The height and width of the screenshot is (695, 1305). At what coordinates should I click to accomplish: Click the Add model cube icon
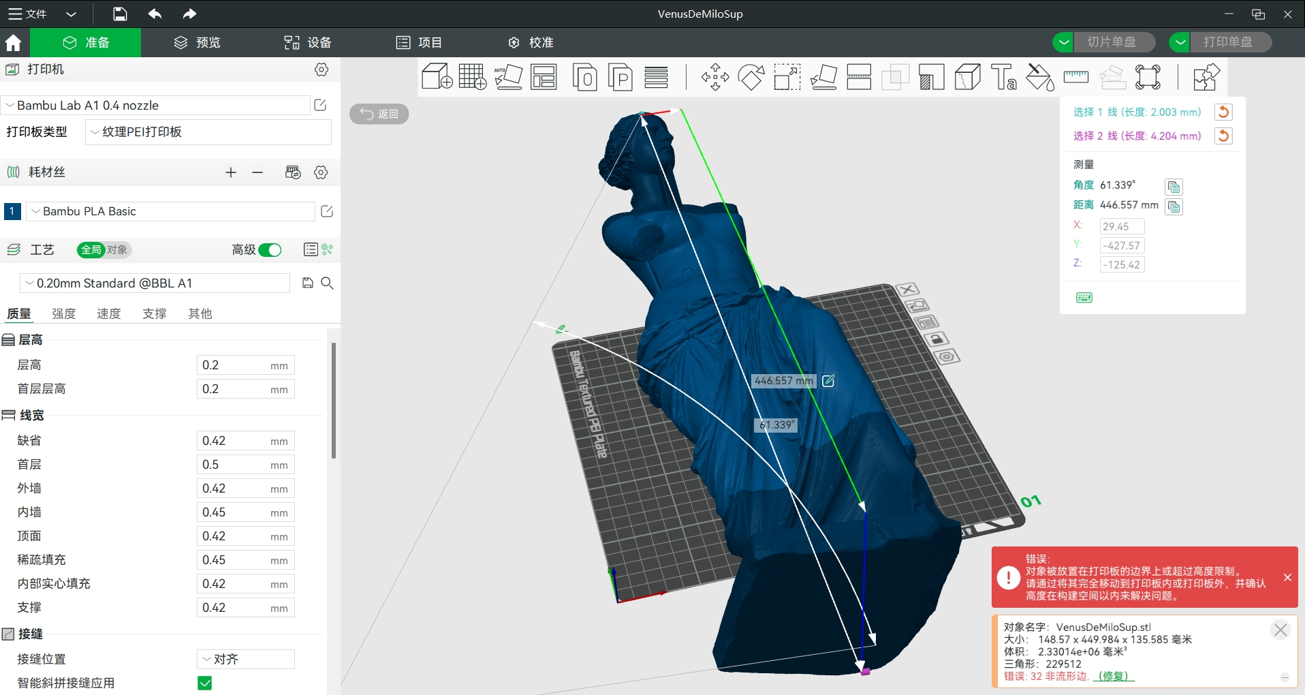point(437,76)
